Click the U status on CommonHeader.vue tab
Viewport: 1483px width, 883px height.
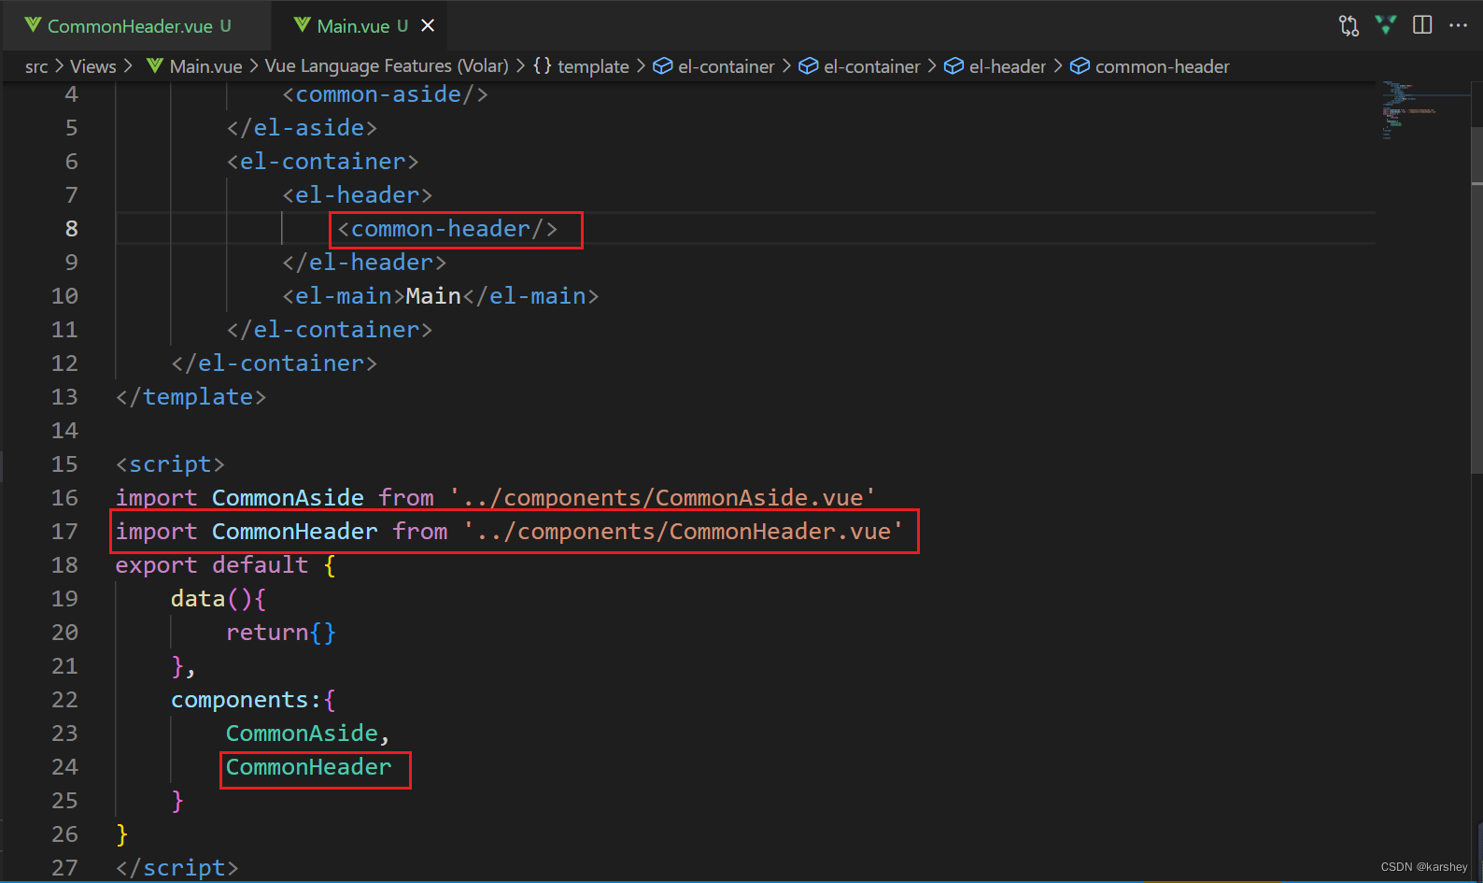(225, 26)
